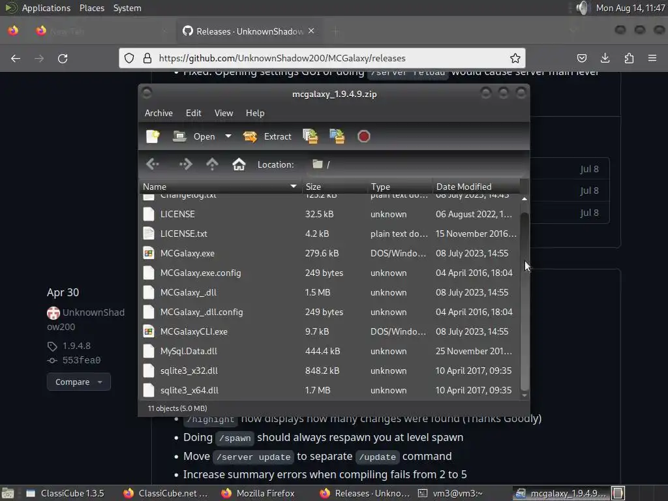Image resolution: width=668 pixels, height=501 pixels.
Task: Go back with archive back arrow
Action: [152, 164]
